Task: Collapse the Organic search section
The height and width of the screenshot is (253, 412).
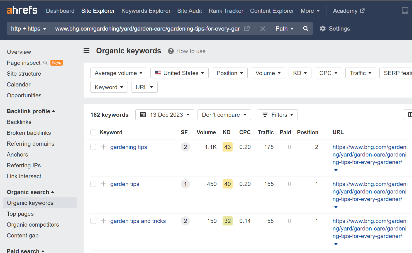Action: [30, 192]
